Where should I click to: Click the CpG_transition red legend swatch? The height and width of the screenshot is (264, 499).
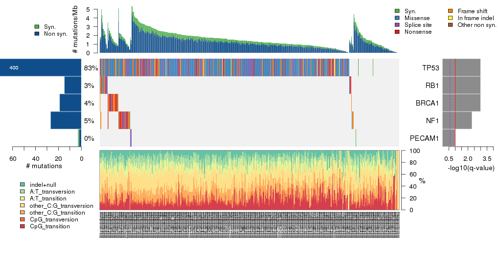(x=23, y=226)
